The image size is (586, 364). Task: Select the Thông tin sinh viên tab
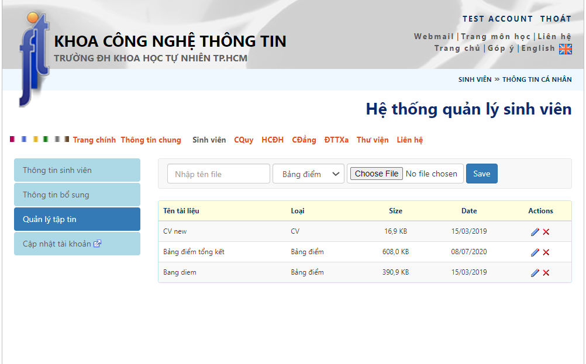point(77,171)
